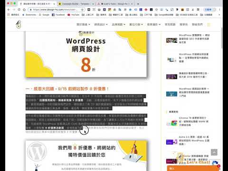Click the WordPress 網頁設計 8 折 banner image
Viewport: 228px width, 171px height.
tap(86, 54)
